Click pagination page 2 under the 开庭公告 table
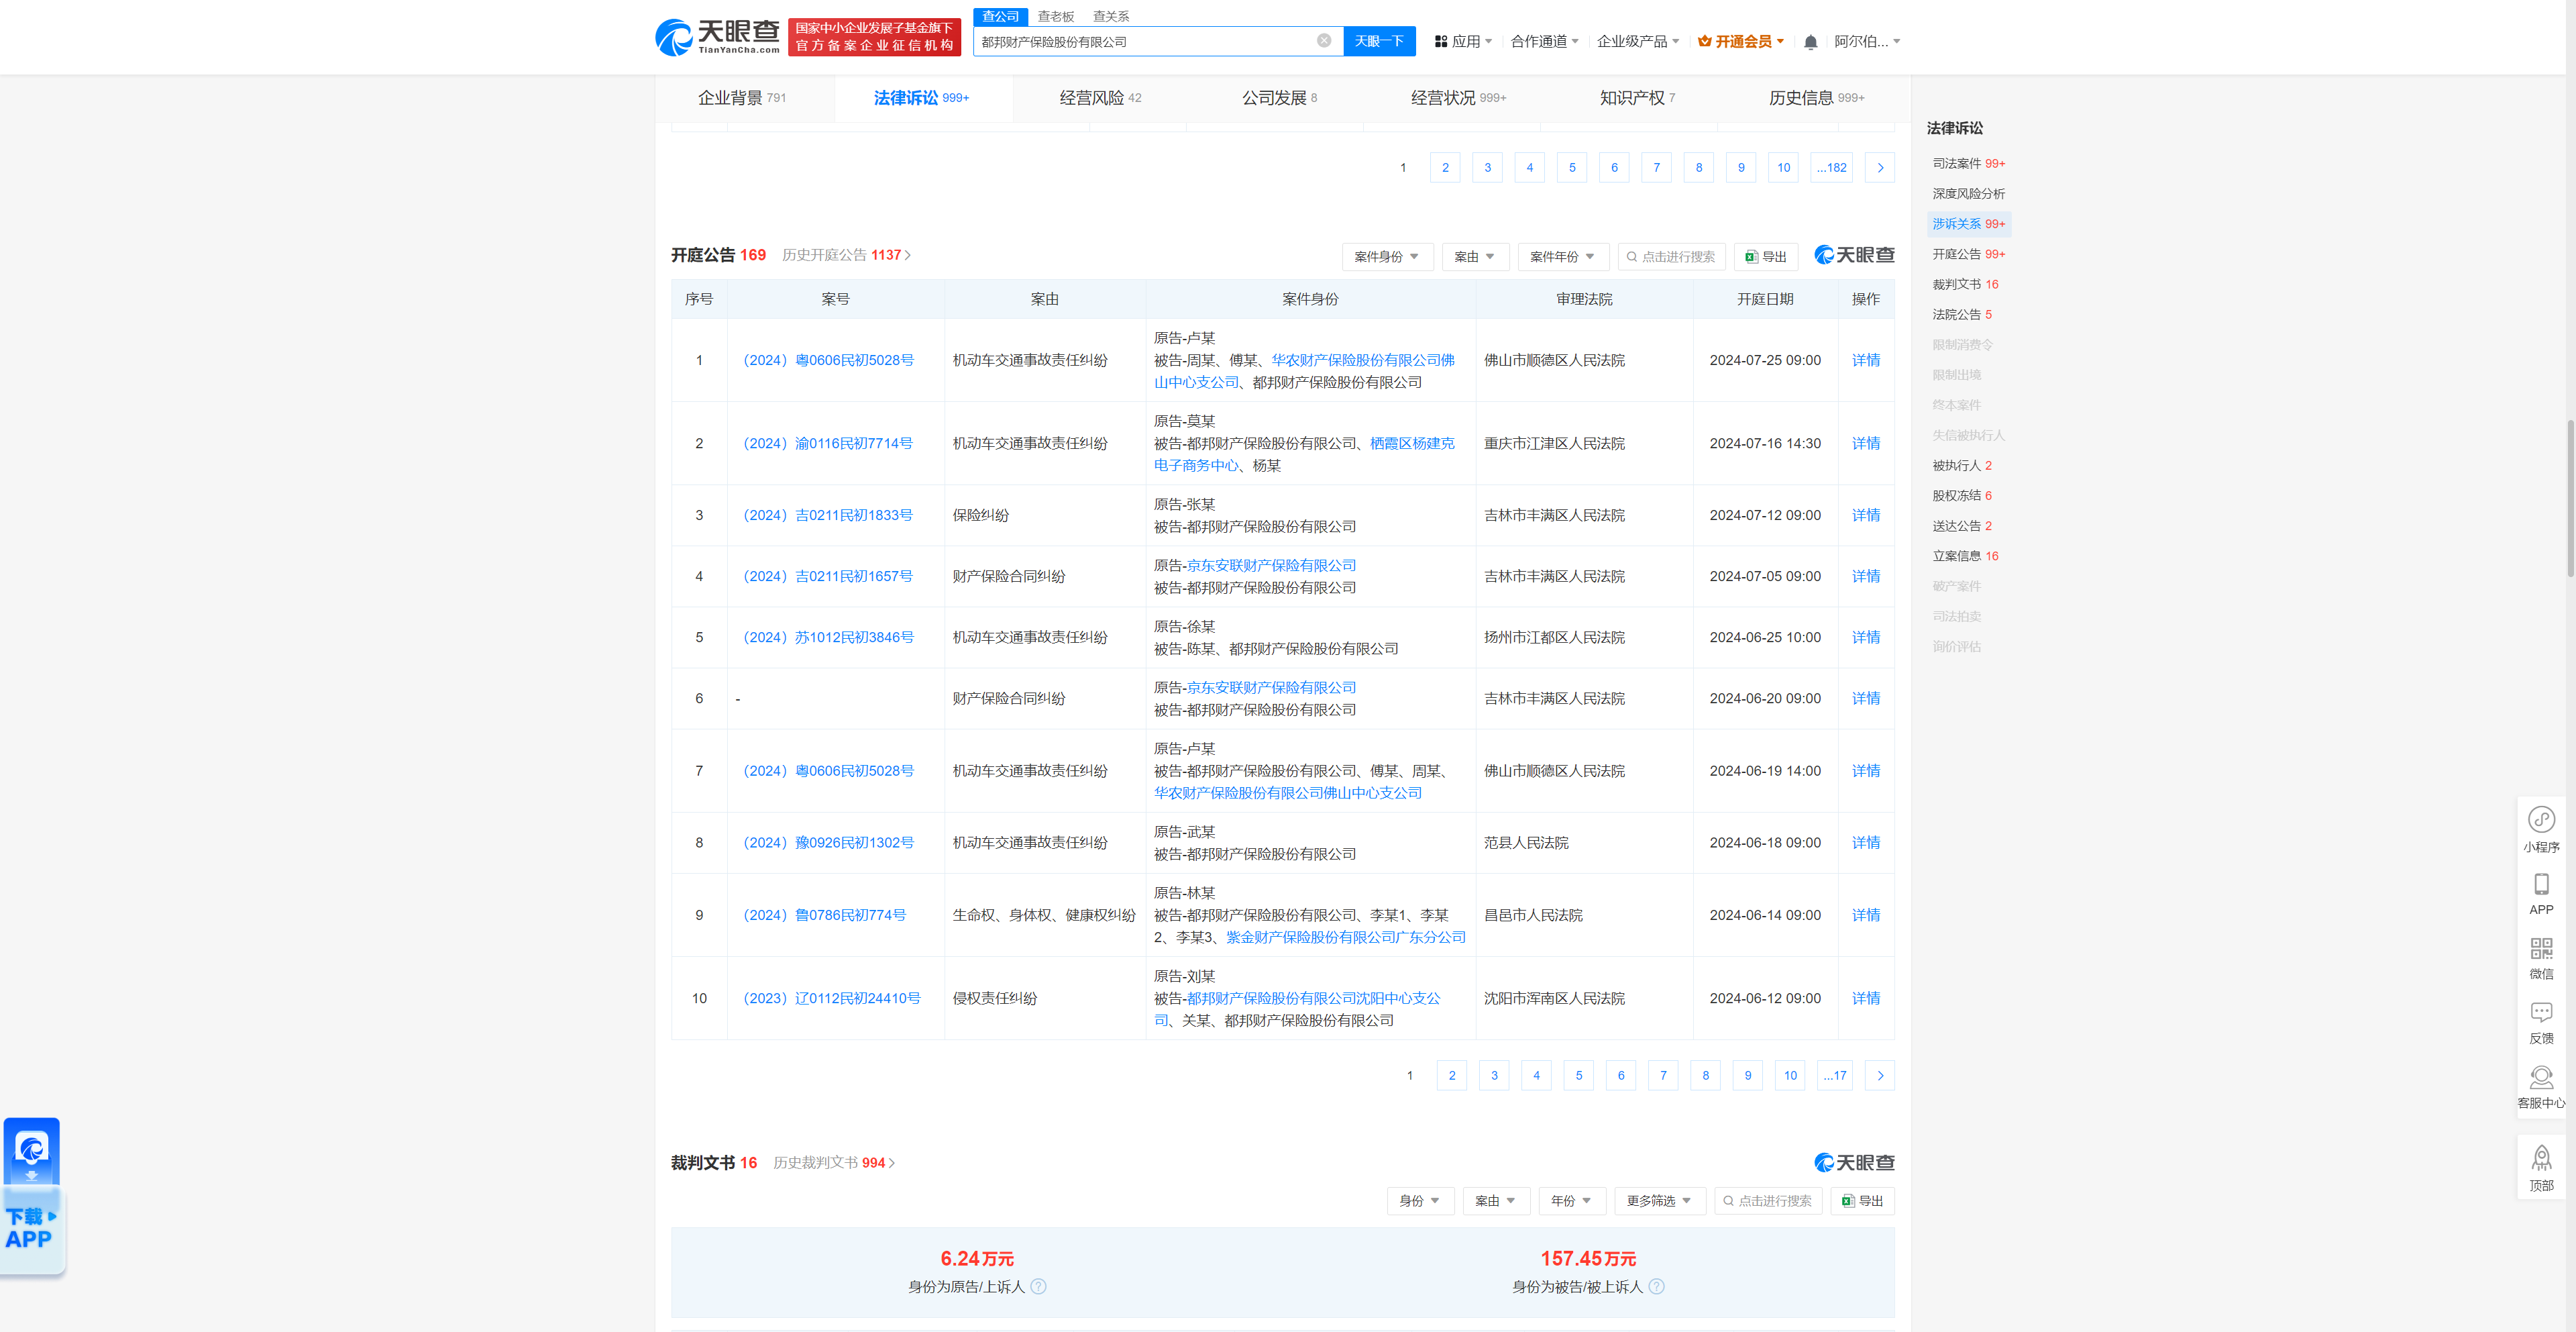This screenshot has height=1332, width=2576. (x=1451, y=1075)
